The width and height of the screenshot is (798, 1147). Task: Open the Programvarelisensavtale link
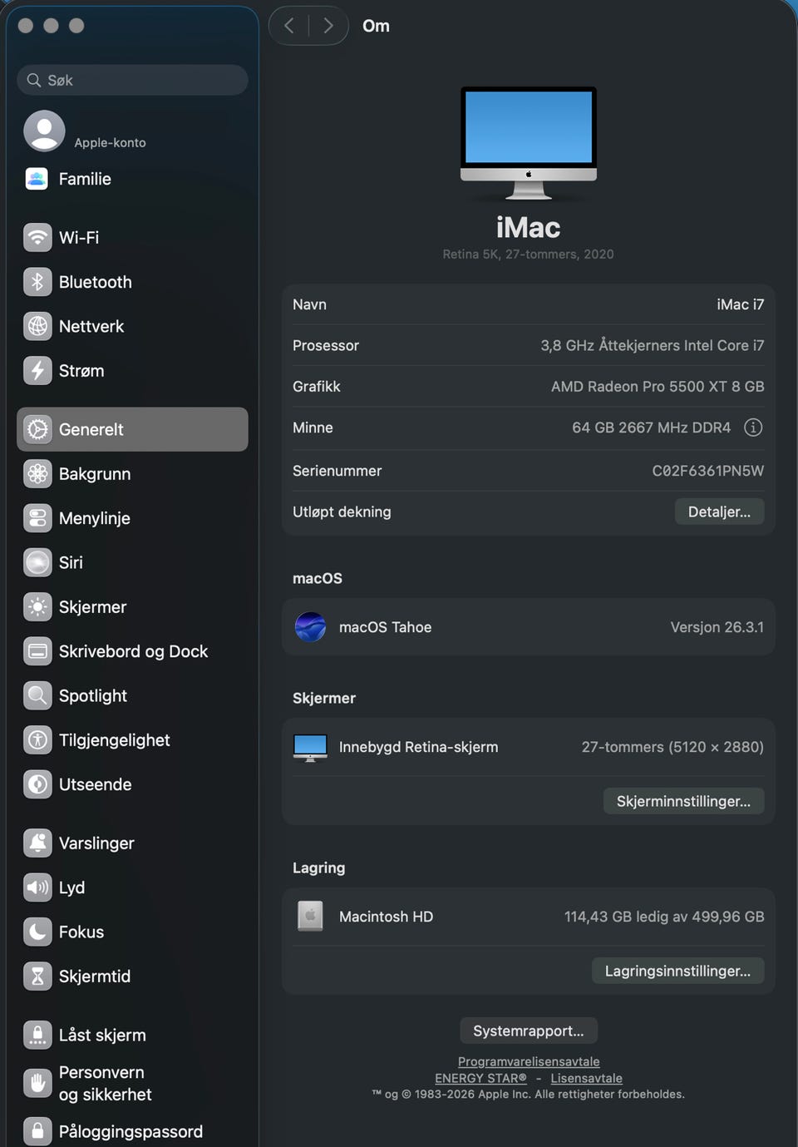529,1061
